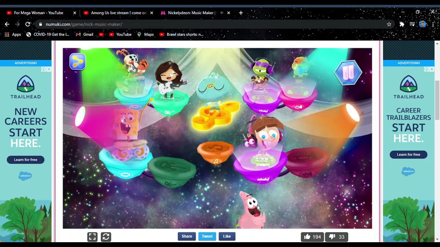Open COVID-19 Get the l... bookmark
Viewport: 440px width, 247px height.
coord(48,34)
